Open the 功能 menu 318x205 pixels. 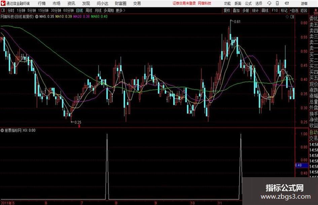pyautogui.click(x=227, y=3)
